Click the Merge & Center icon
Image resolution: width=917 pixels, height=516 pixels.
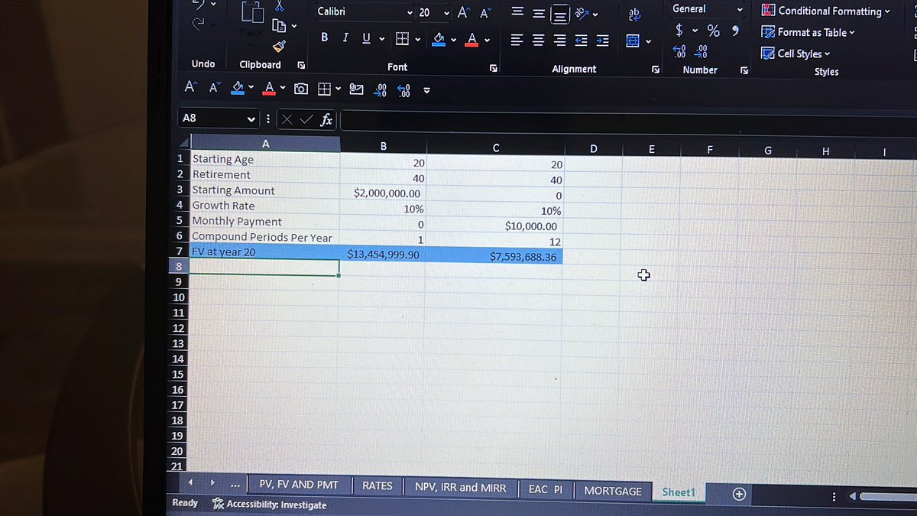(633, 41)
